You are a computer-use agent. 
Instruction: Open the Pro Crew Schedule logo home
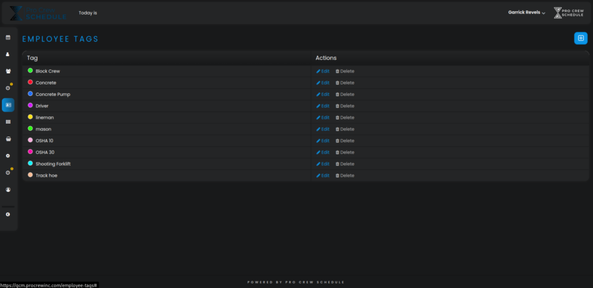click(x=38, y=13)
